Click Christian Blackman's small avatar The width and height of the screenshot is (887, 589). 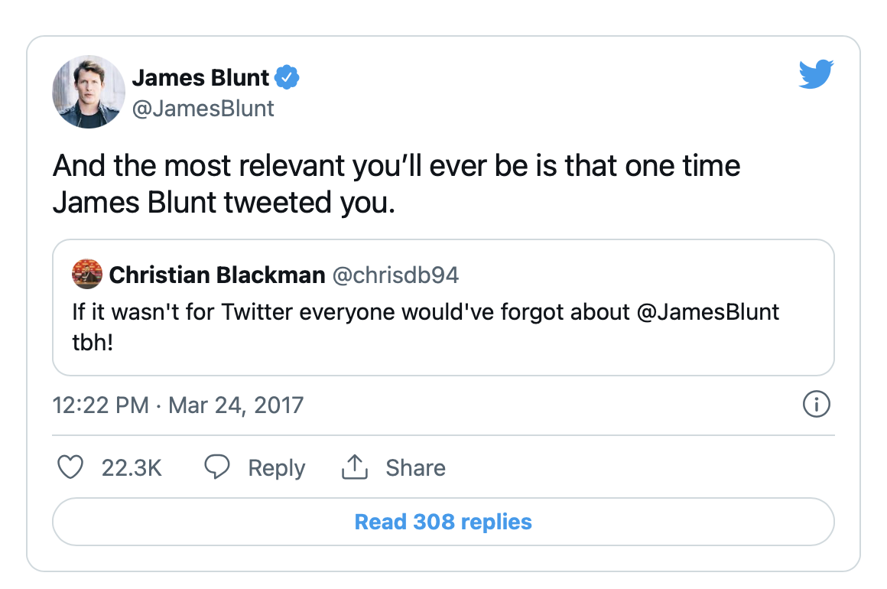[x=86, y=275]
